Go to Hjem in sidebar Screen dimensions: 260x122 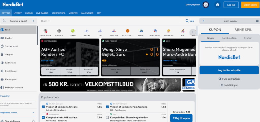[x=18, y=30]
